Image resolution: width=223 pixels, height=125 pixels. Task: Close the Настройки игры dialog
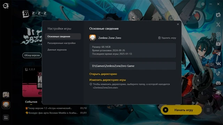coord(178,24)
